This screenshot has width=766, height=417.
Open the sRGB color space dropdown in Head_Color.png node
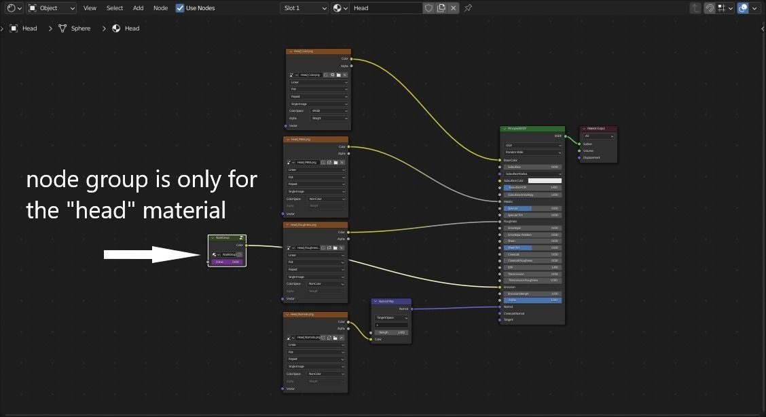point(329,111)
